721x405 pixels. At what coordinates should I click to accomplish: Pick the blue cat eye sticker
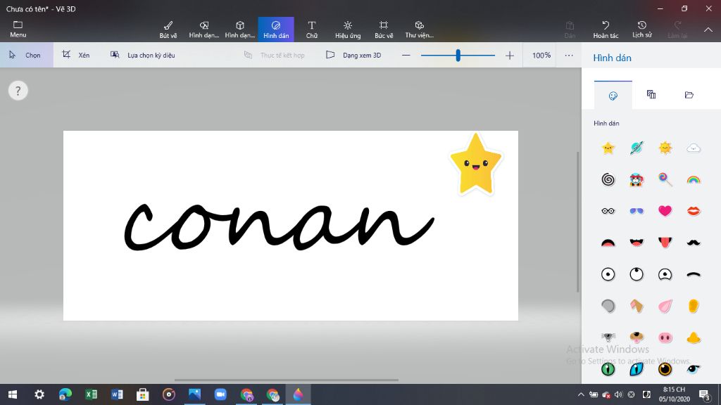[637, 368]
